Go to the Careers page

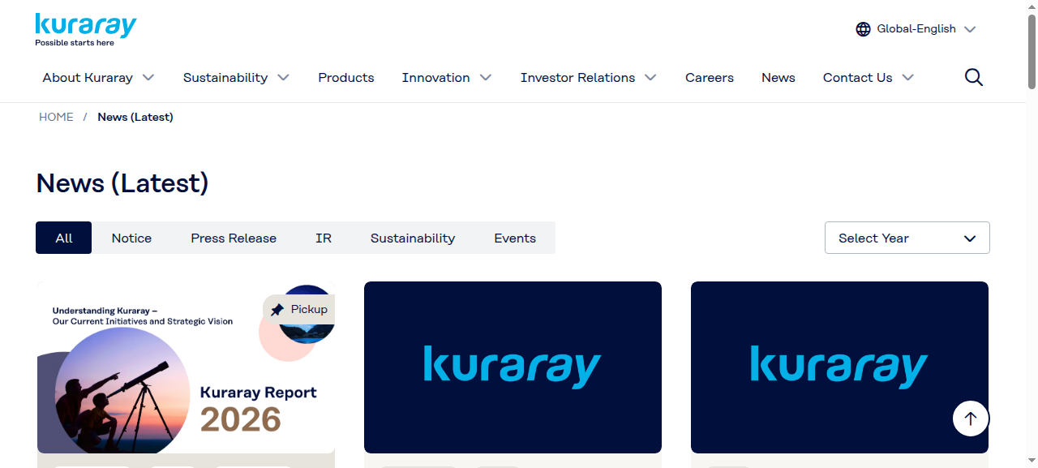(710, 78)
